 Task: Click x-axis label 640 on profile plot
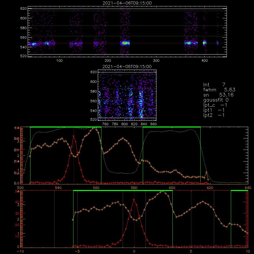pos(248,188)
